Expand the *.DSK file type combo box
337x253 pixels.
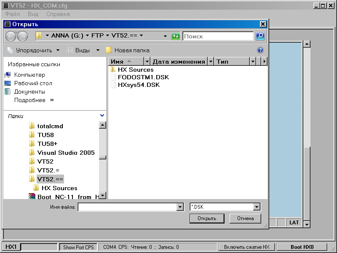click(257, 207)
